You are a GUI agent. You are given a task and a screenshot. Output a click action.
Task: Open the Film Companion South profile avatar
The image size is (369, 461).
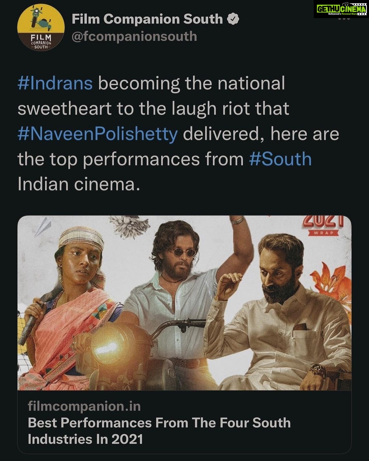click(x=41, y=28)
